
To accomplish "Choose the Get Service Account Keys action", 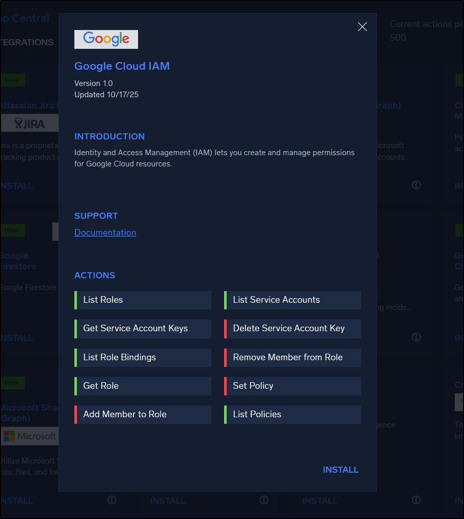I will pyautogui.click(x=143, y=329).
